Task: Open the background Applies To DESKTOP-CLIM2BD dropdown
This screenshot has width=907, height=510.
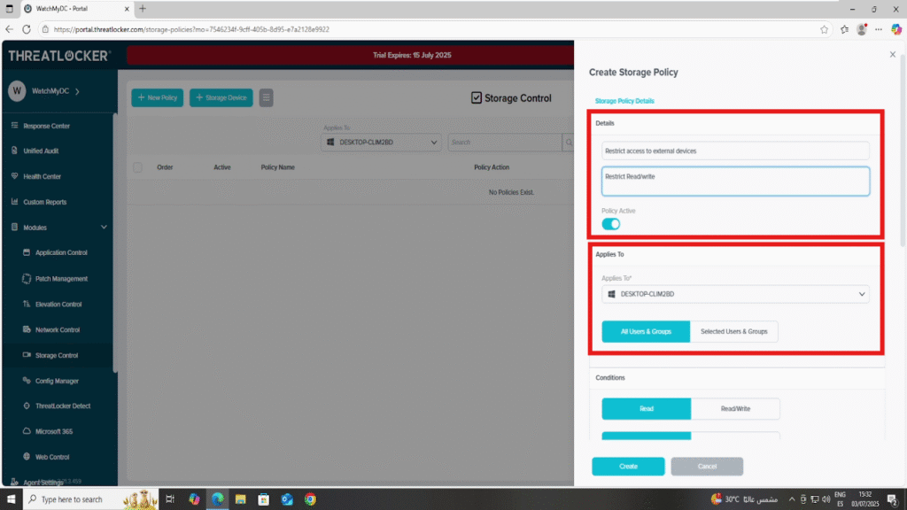Action: [x=381, y=143]
